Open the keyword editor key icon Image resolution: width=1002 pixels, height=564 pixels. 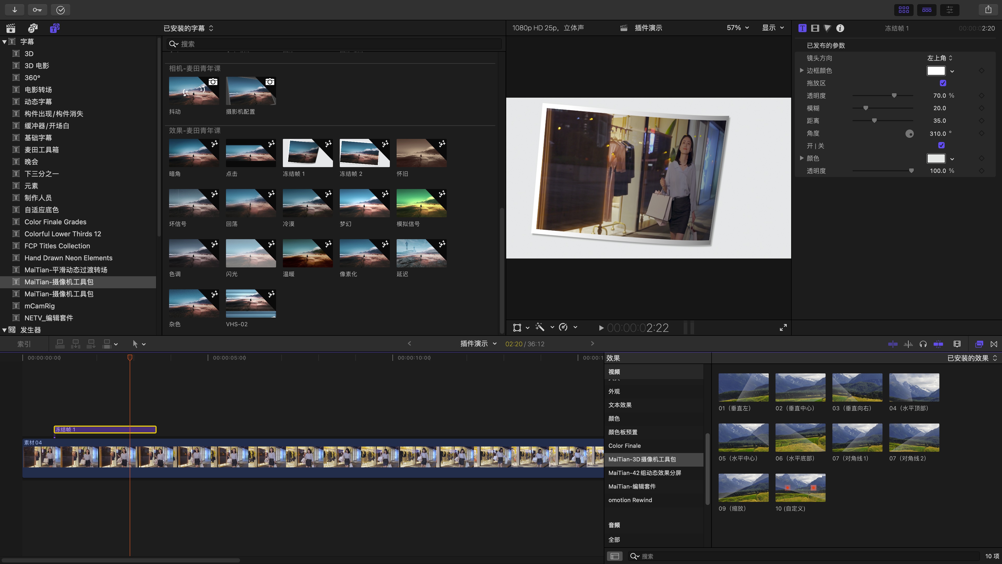[x=37, y=10]
